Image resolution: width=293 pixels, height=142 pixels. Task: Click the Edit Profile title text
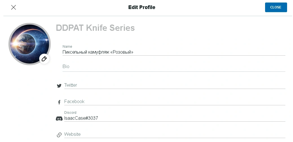tap(142, 7)
